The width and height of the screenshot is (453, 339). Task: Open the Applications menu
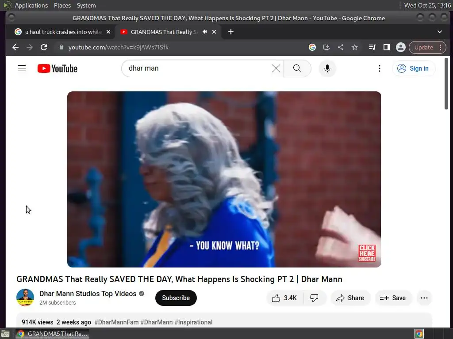(x=31, y=5)
